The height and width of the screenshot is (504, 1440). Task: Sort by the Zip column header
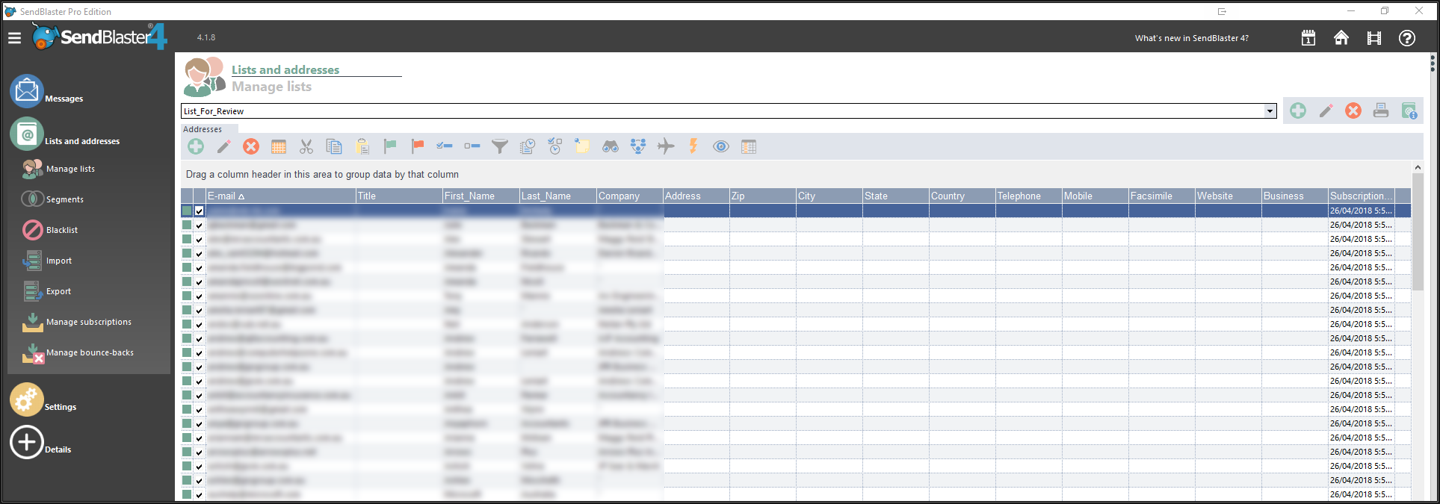pos(762,196)
